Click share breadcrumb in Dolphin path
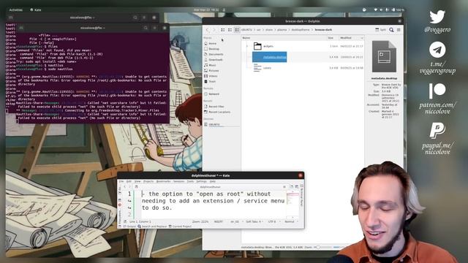Screen dimensions: 468x263 click(x=269, y=30)
